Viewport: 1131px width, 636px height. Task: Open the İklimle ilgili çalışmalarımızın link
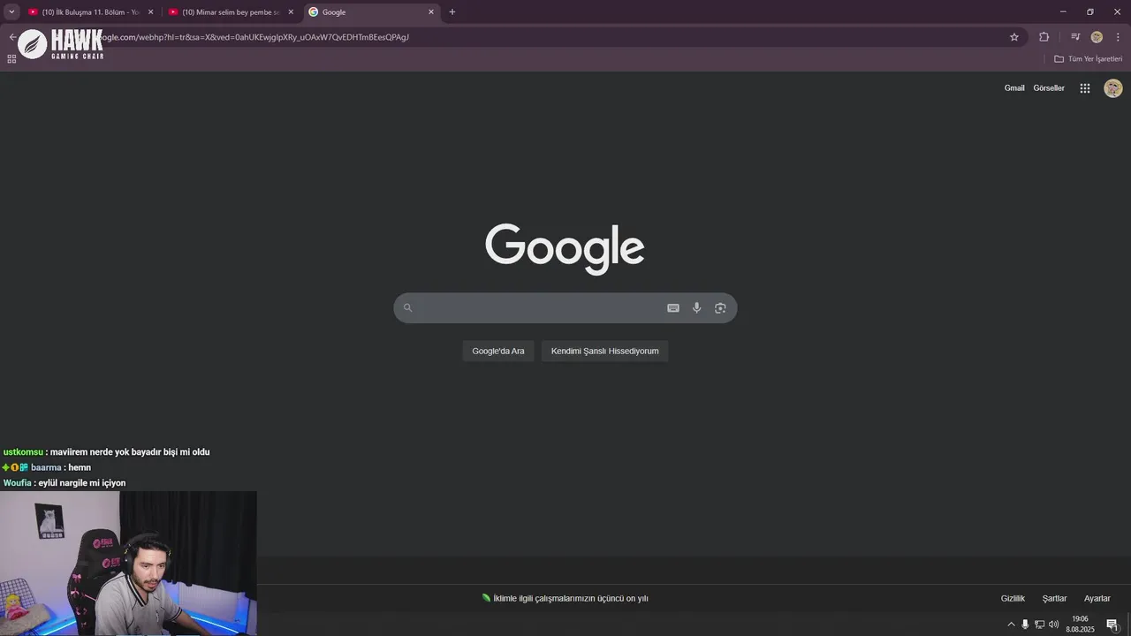pos(565,598)
